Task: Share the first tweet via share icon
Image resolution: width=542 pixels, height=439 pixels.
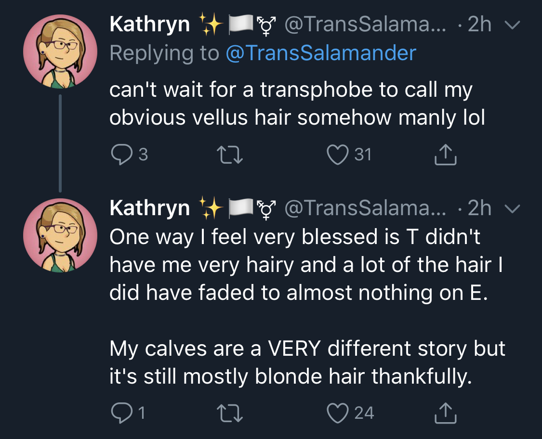Action: 445,154
